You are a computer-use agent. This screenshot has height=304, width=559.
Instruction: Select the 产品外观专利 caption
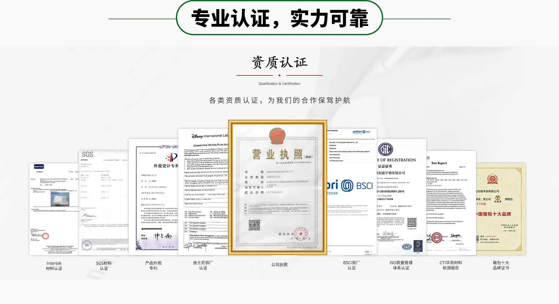pos(153,266)
